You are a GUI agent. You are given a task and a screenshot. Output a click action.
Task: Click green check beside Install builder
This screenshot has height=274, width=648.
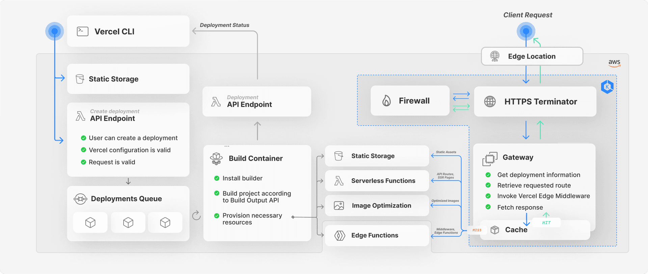point(217,178)
